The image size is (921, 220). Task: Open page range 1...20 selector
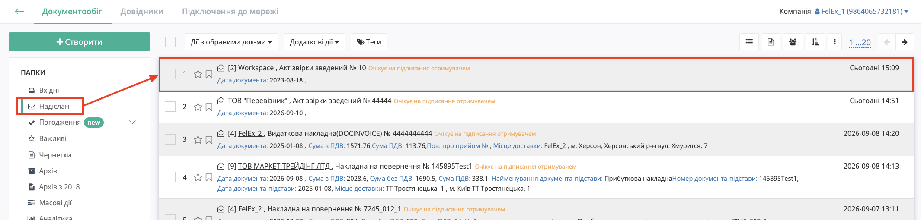click(860, 42)
